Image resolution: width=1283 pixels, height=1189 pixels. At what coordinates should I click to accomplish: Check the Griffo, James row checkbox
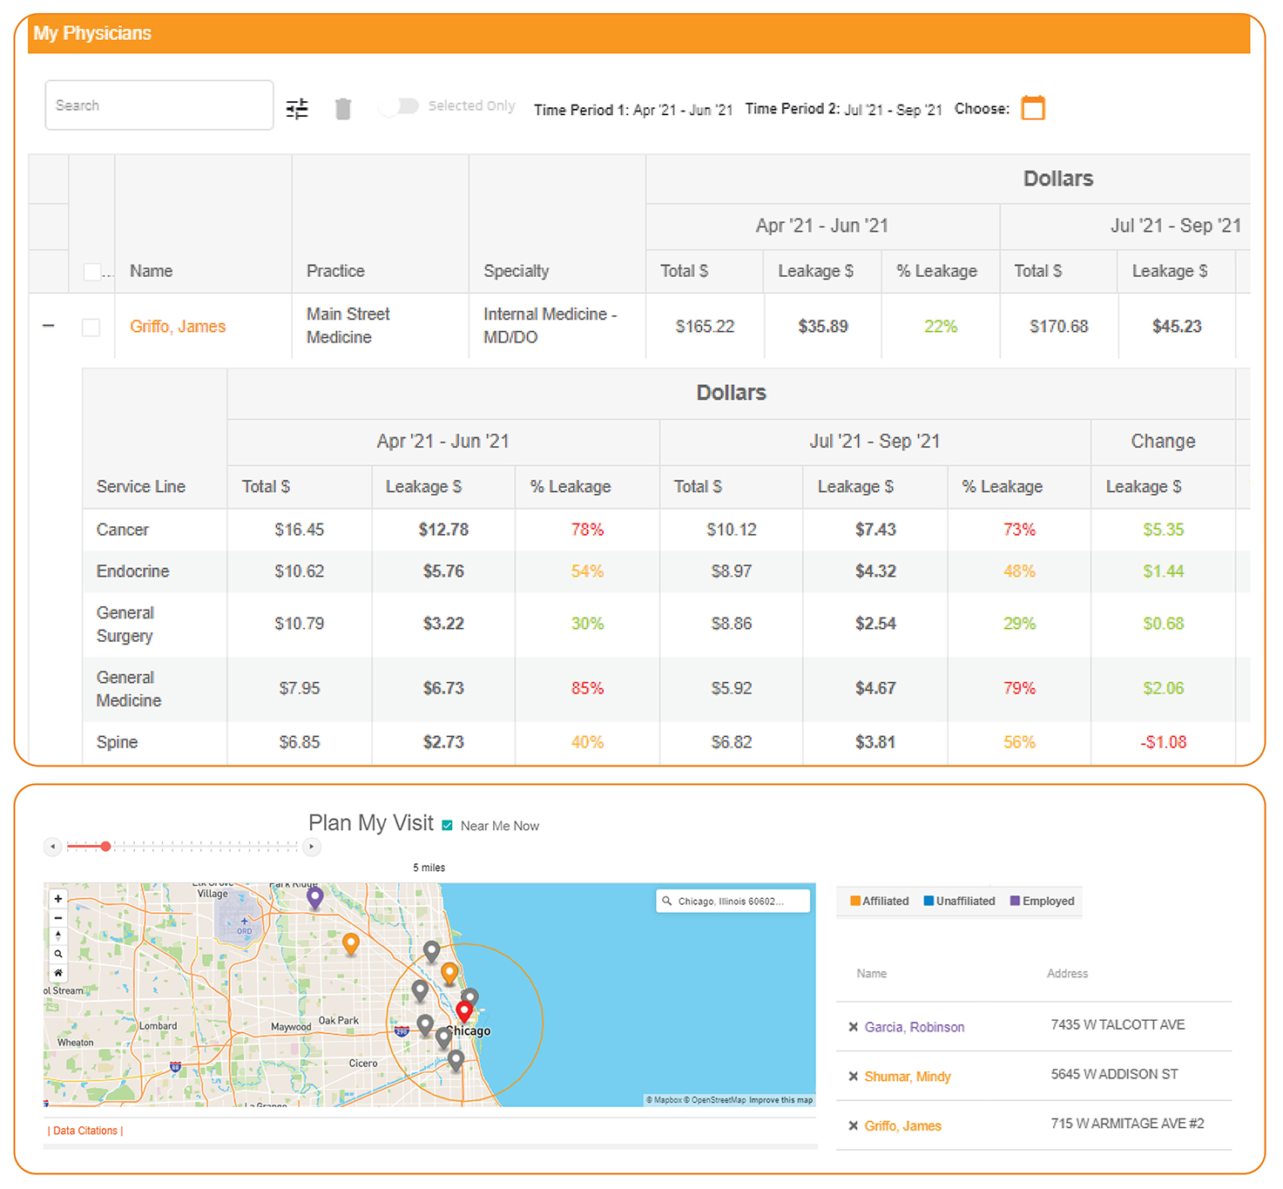[91, 328]
